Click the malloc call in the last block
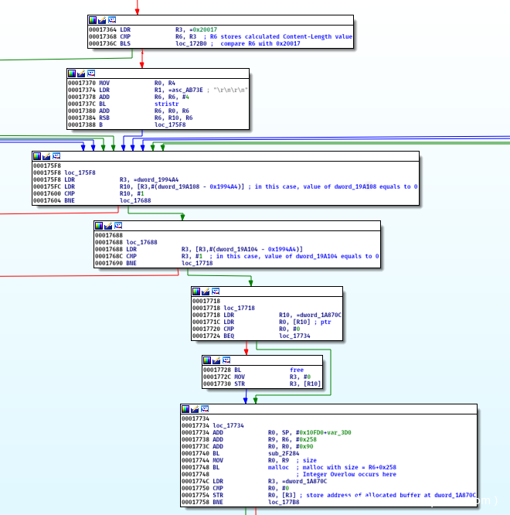 (279, 468)
